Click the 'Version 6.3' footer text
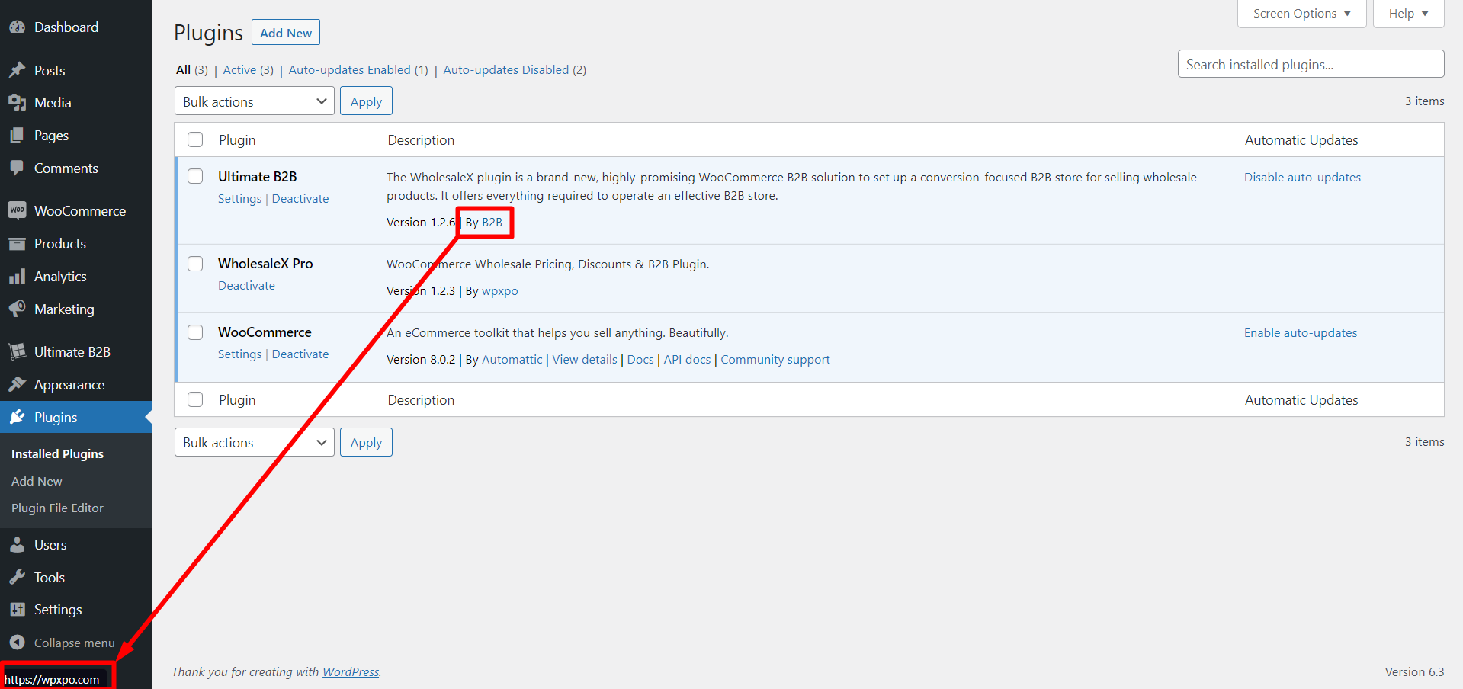The height and width of the screenshot is (689, 1463). 1414,671
